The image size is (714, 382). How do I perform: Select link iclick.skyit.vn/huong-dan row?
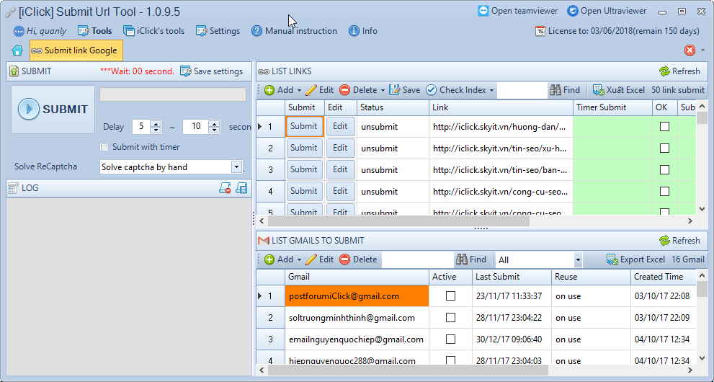click(x=501, y=127)
